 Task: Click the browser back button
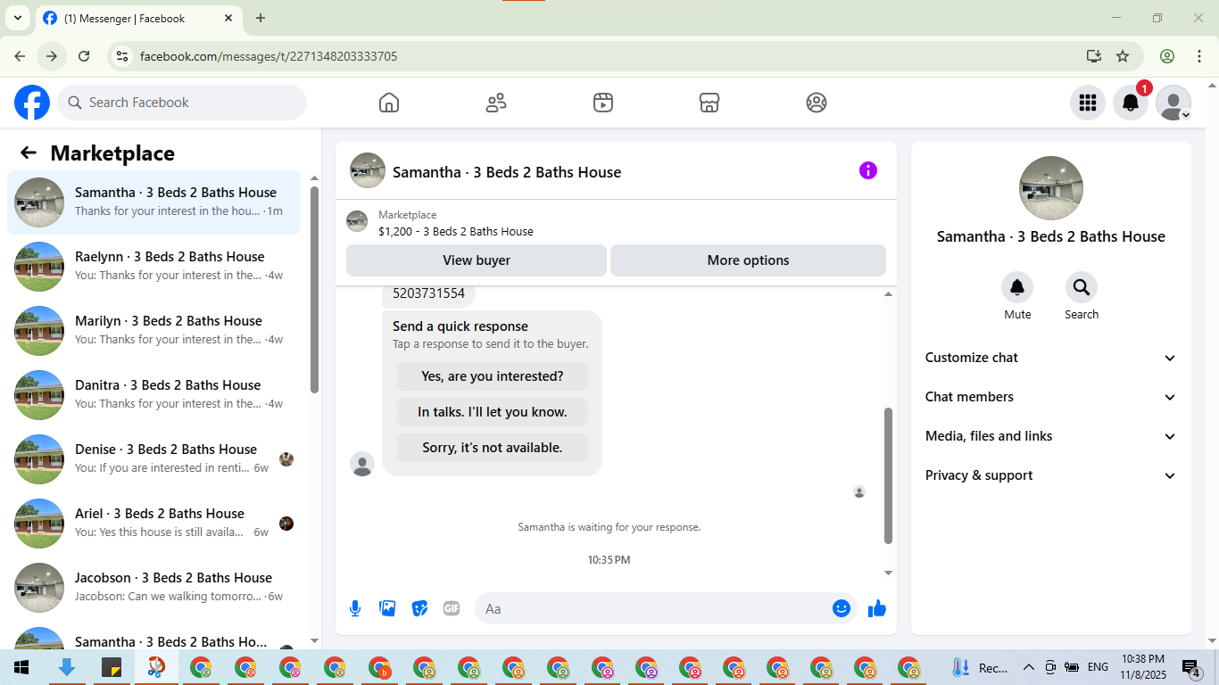pyautogui.click(x=20, y=56)
